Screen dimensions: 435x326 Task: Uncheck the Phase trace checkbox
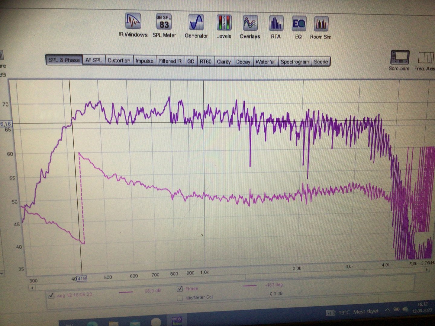[x=180, y=289]
